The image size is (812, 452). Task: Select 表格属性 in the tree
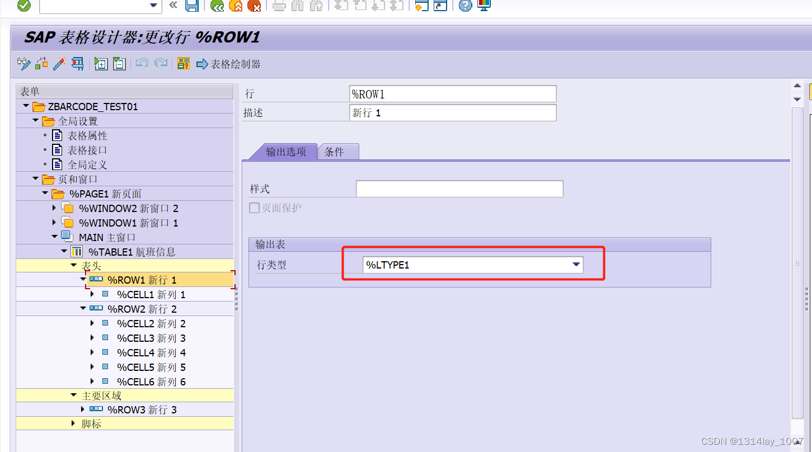point(87,135)
